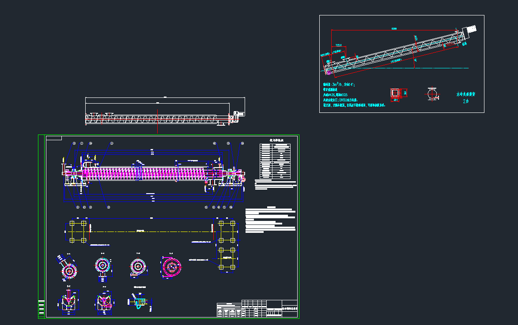518x325 pixels.
Task: Select the title block at sheet bottom-right
Action: pos(257,309)
